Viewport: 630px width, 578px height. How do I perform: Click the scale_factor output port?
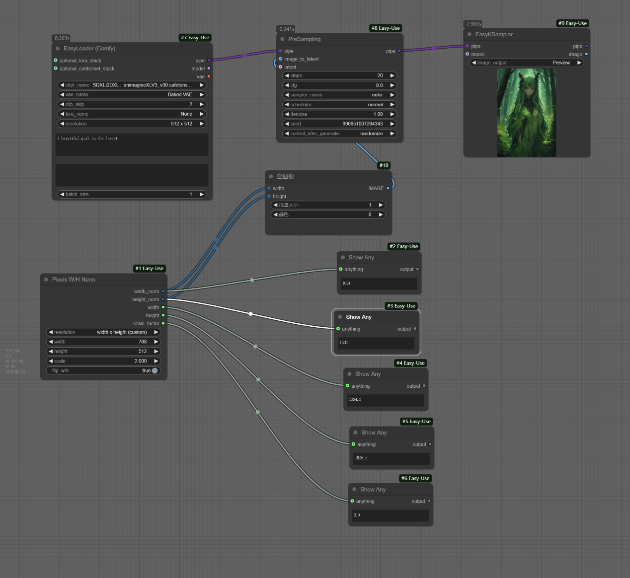163,323
